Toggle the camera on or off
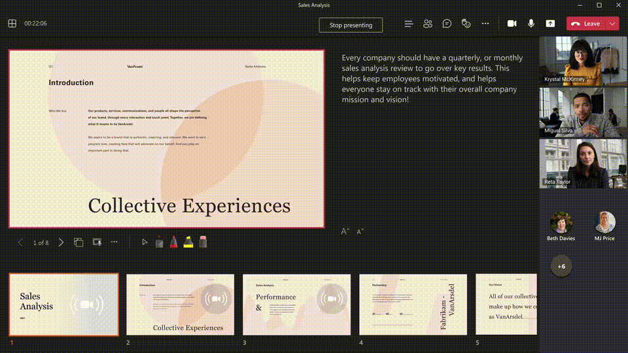This screenshot has height=353, width=628. click(x=512, y=24)
